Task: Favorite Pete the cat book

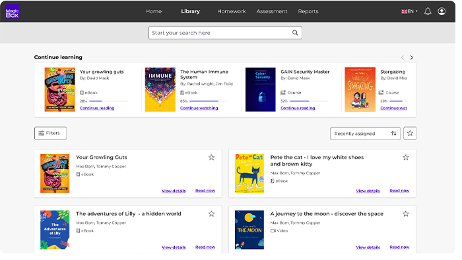Action: 406,157
